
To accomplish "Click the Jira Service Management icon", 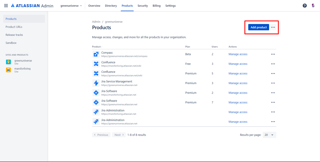I will click(96, 83).
